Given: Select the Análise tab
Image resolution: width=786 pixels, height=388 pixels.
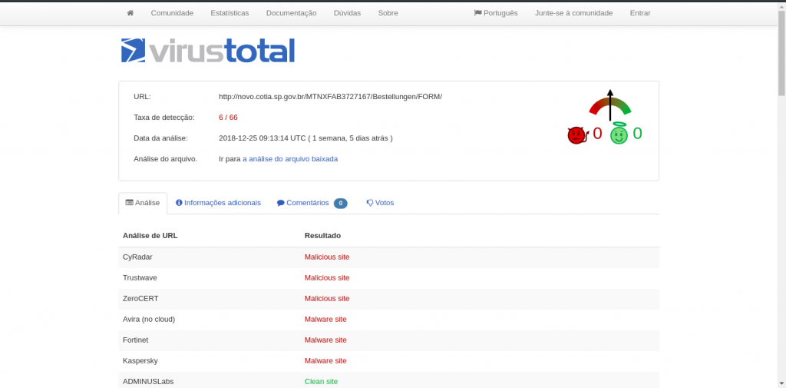Looking at the screenshot, I should click(x=143, y=203).
